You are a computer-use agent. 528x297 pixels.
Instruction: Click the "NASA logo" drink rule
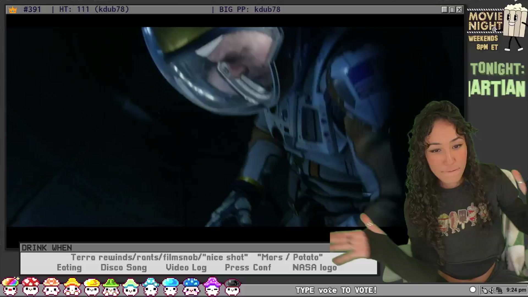[x=315, y=268]
